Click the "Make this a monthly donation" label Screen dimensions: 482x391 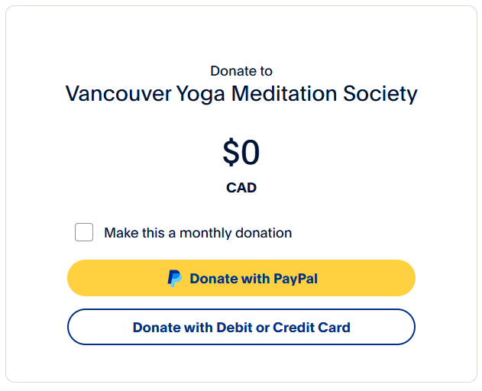(198, 233)
